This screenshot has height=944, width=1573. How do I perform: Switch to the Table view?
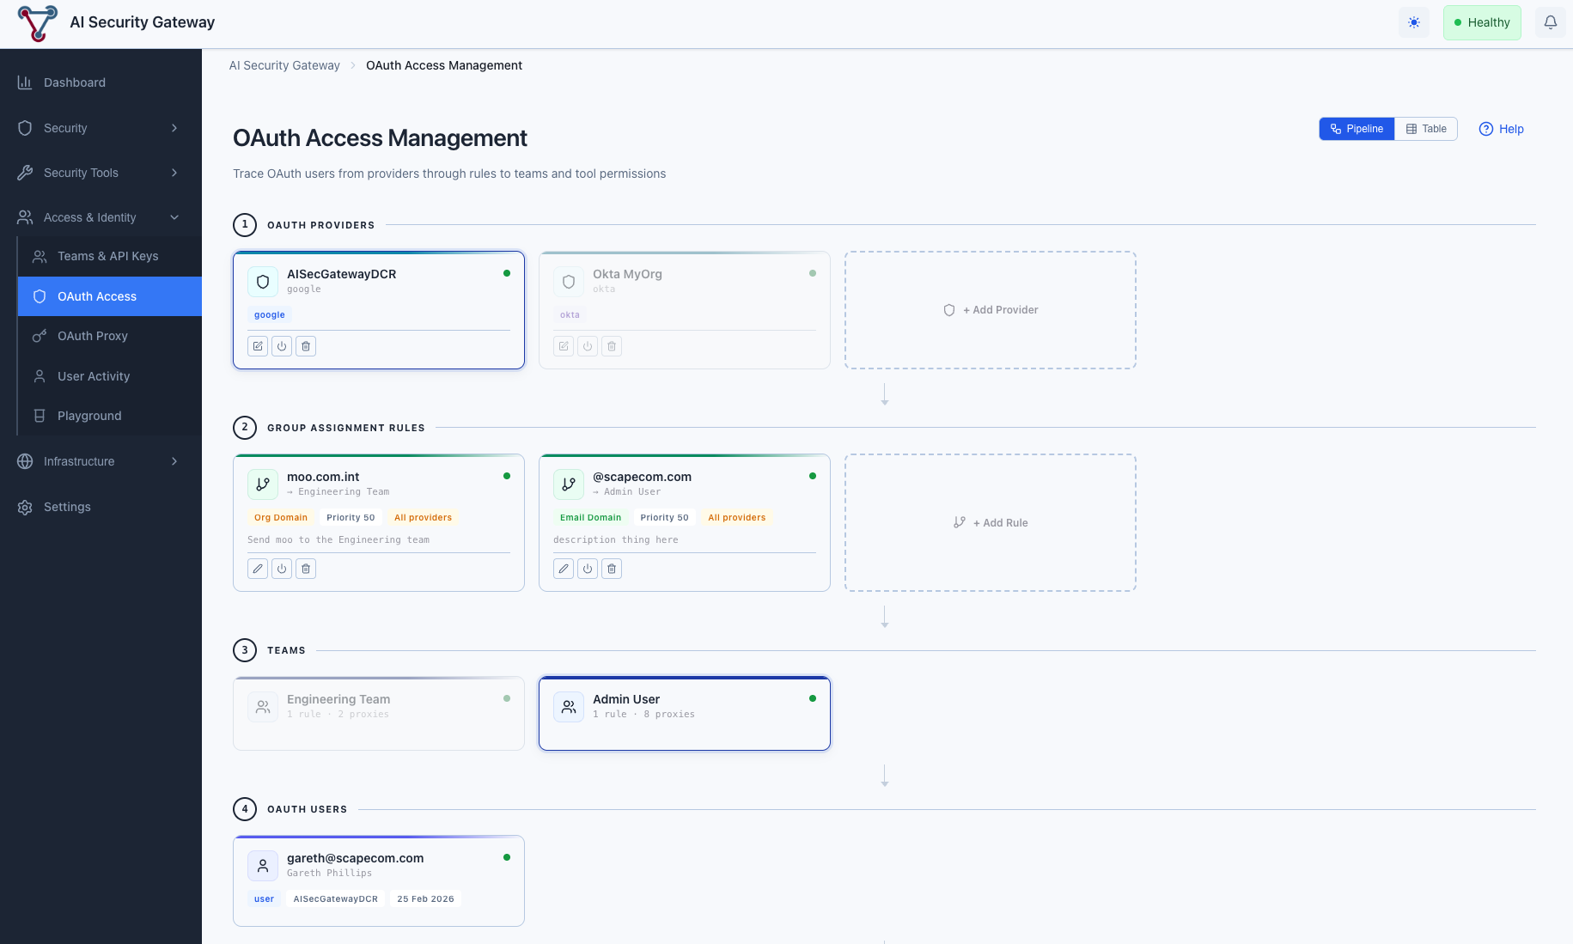1425,128
